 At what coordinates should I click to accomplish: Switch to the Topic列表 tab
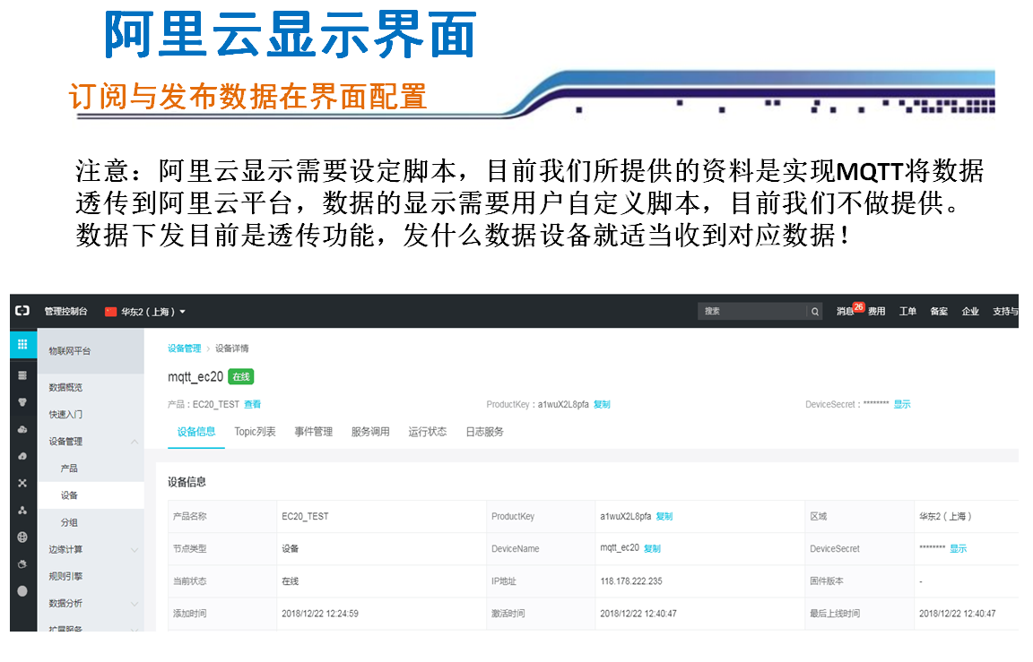coord(255,432)
